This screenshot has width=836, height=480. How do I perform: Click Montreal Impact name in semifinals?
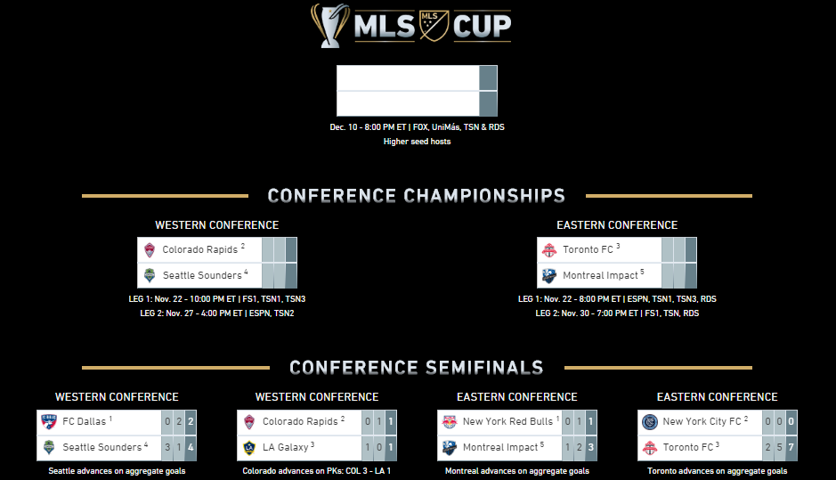tap(500, 447)
